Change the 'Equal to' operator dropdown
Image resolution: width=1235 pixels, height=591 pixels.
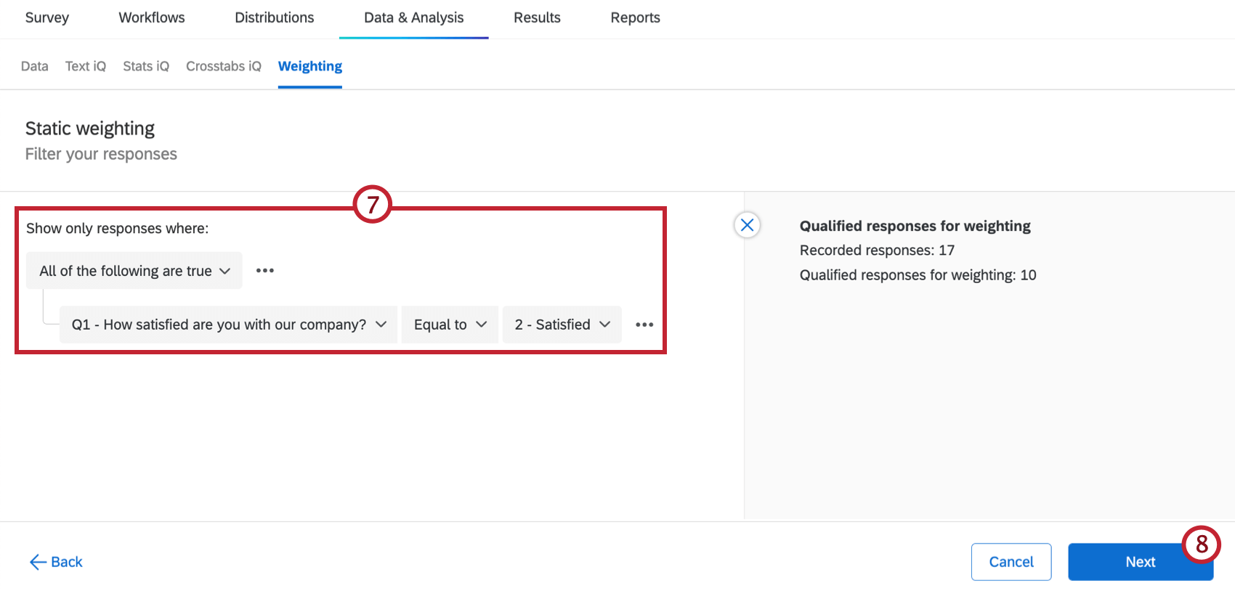[x=450, y=325]
